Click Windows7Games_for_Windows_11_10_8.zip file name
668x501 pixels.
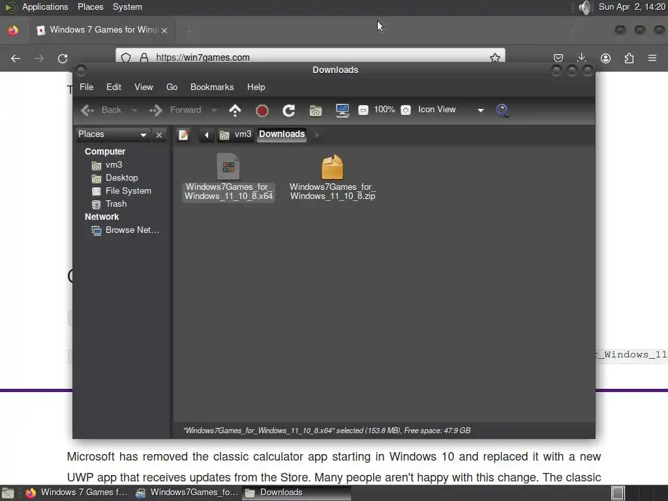point(332,191)
